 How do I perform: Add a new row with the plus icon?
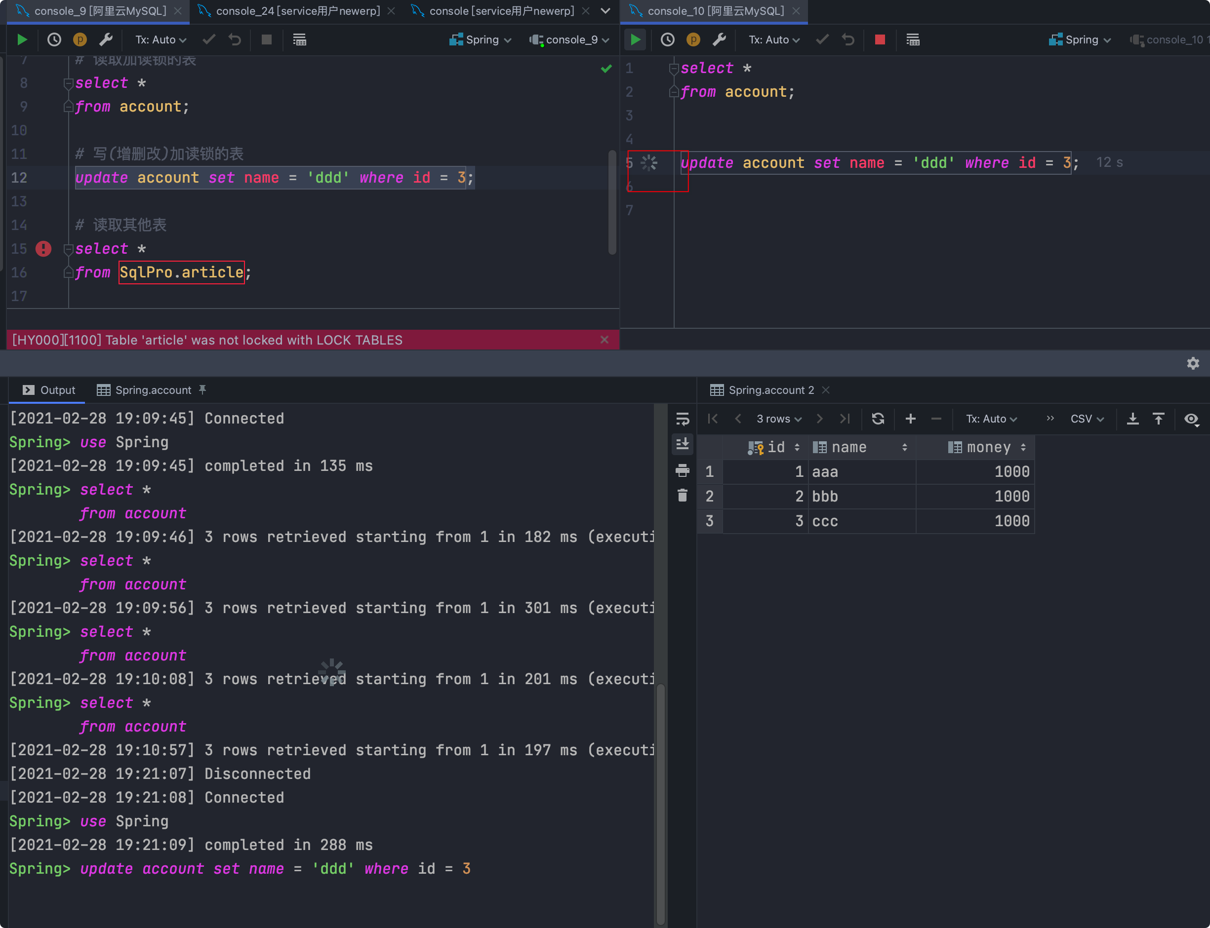click(911, 419)
